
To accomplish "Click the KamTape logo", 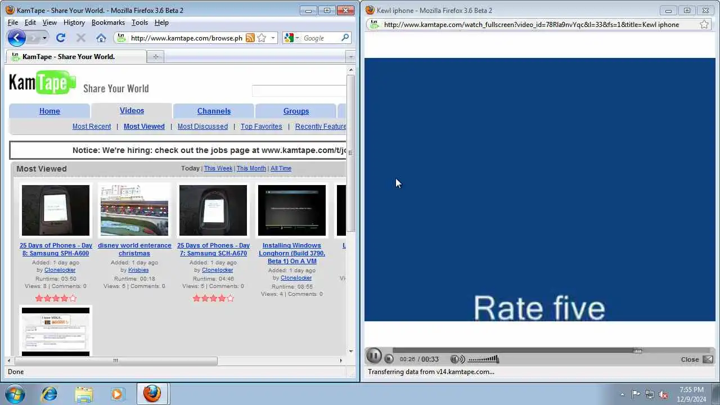I will point(42,83).
